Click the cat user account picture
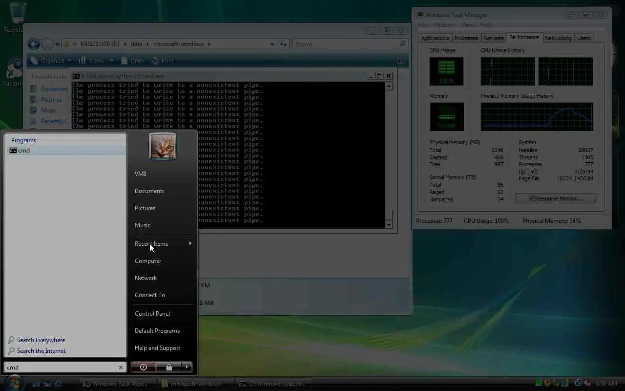 [163, 146]
